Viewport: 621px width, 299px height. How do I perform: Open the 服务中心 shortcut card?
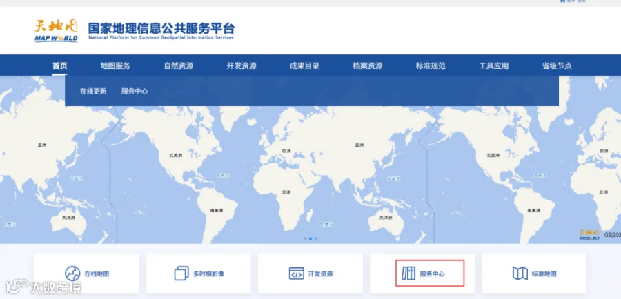[422, 274]
